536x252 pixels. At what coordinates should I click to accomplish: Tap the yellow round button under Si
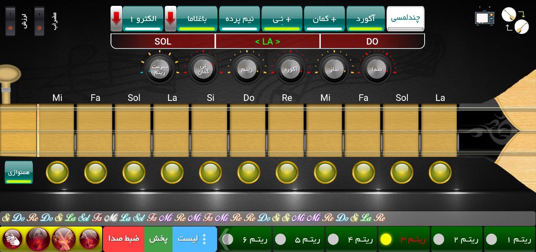tap(210, 172)
